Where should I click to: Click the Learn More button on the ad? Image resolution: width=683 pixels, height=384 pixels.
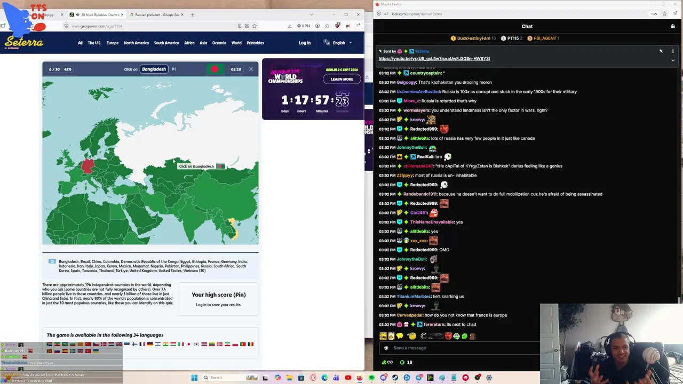[x=341, y=79]
